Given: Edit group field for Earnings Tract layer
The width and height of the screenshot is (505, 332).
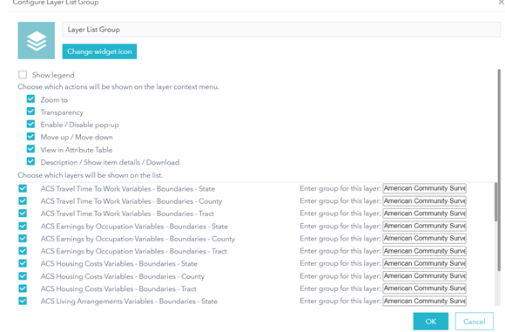Looking at the screenshot, I should pyautogui.click(x=425, y=251).
